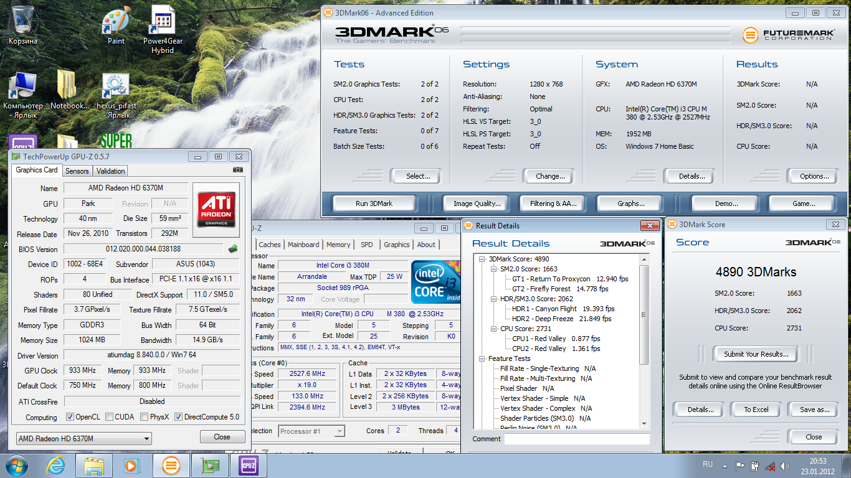
Task: Open the Paint desktop shortcut
Action: coord(116,26)
